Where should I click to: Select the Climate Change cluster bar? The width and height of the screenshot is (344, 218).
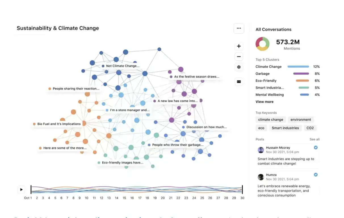pos(298,67)
